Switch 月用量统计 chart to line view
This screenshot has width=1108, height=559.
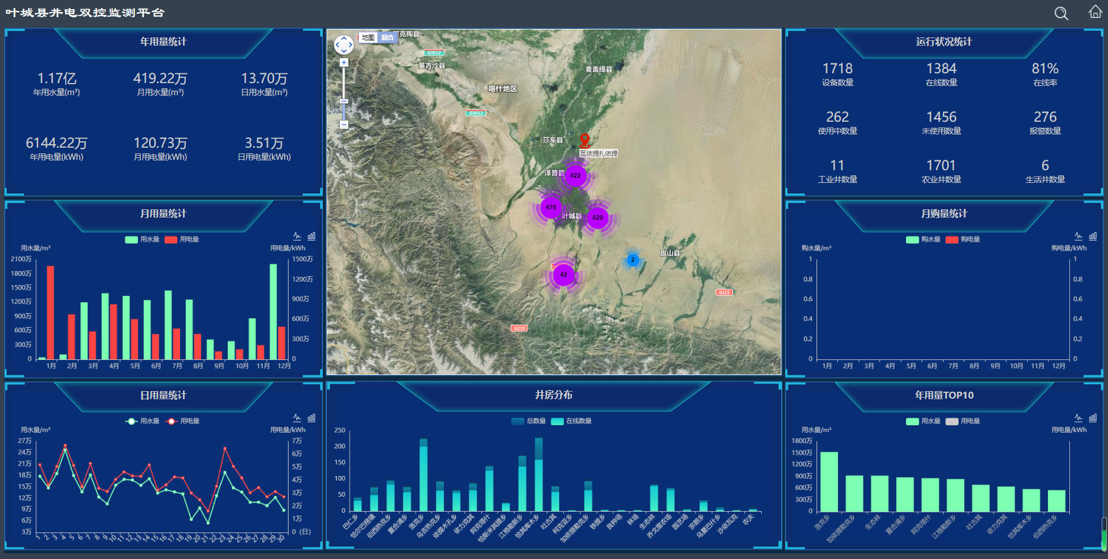point(297,236)
